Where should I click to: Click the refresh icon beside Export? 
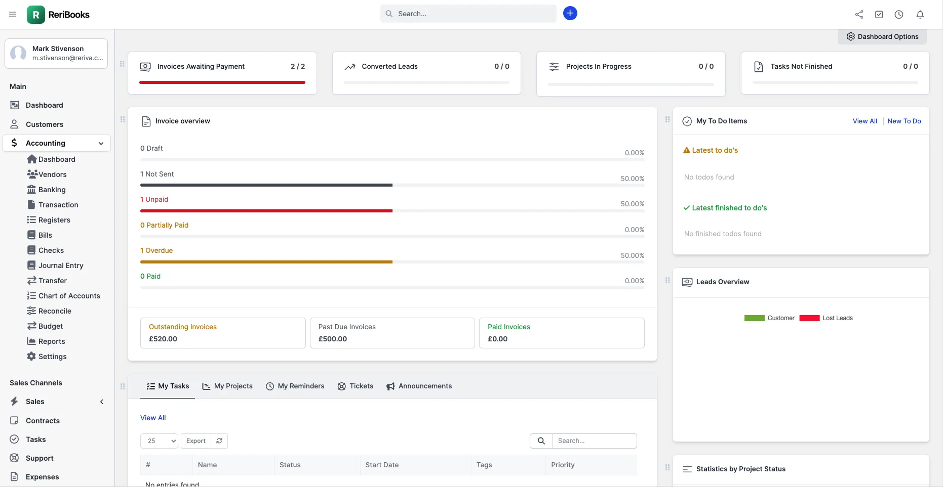[x=219, y=441]
